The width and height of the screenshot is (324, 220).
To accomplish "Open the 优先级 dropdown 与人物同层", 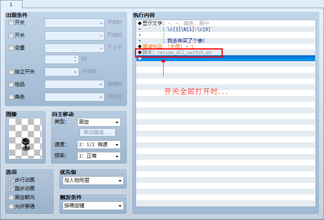I will (93, 181).
